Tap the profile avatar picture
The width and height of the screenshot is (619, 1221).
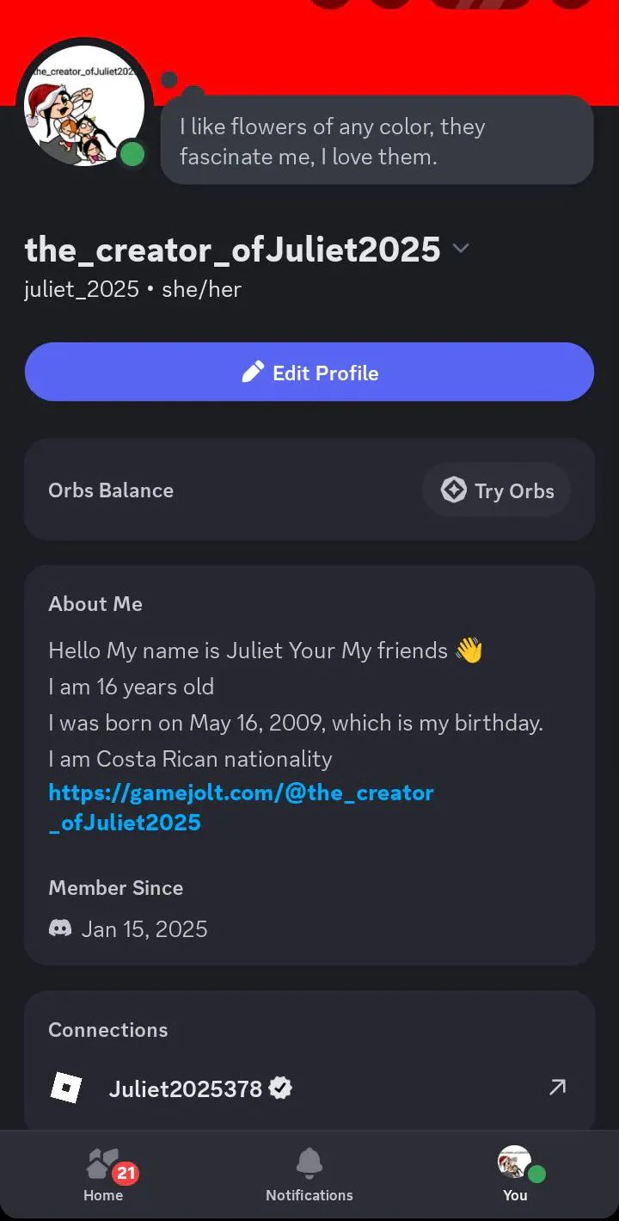tap(83, 106)
